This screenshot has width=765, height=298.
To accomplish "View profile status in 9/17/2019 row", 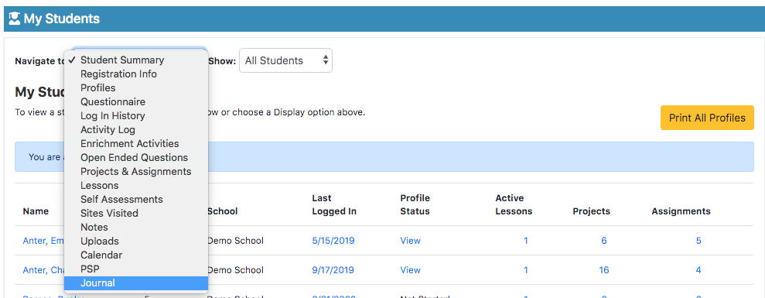I will pyautogui.click(x=410, y=269).
